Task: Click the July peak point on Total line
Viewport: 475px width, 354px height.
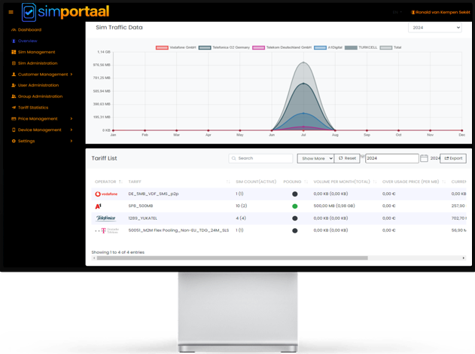Action: (303, 63)
